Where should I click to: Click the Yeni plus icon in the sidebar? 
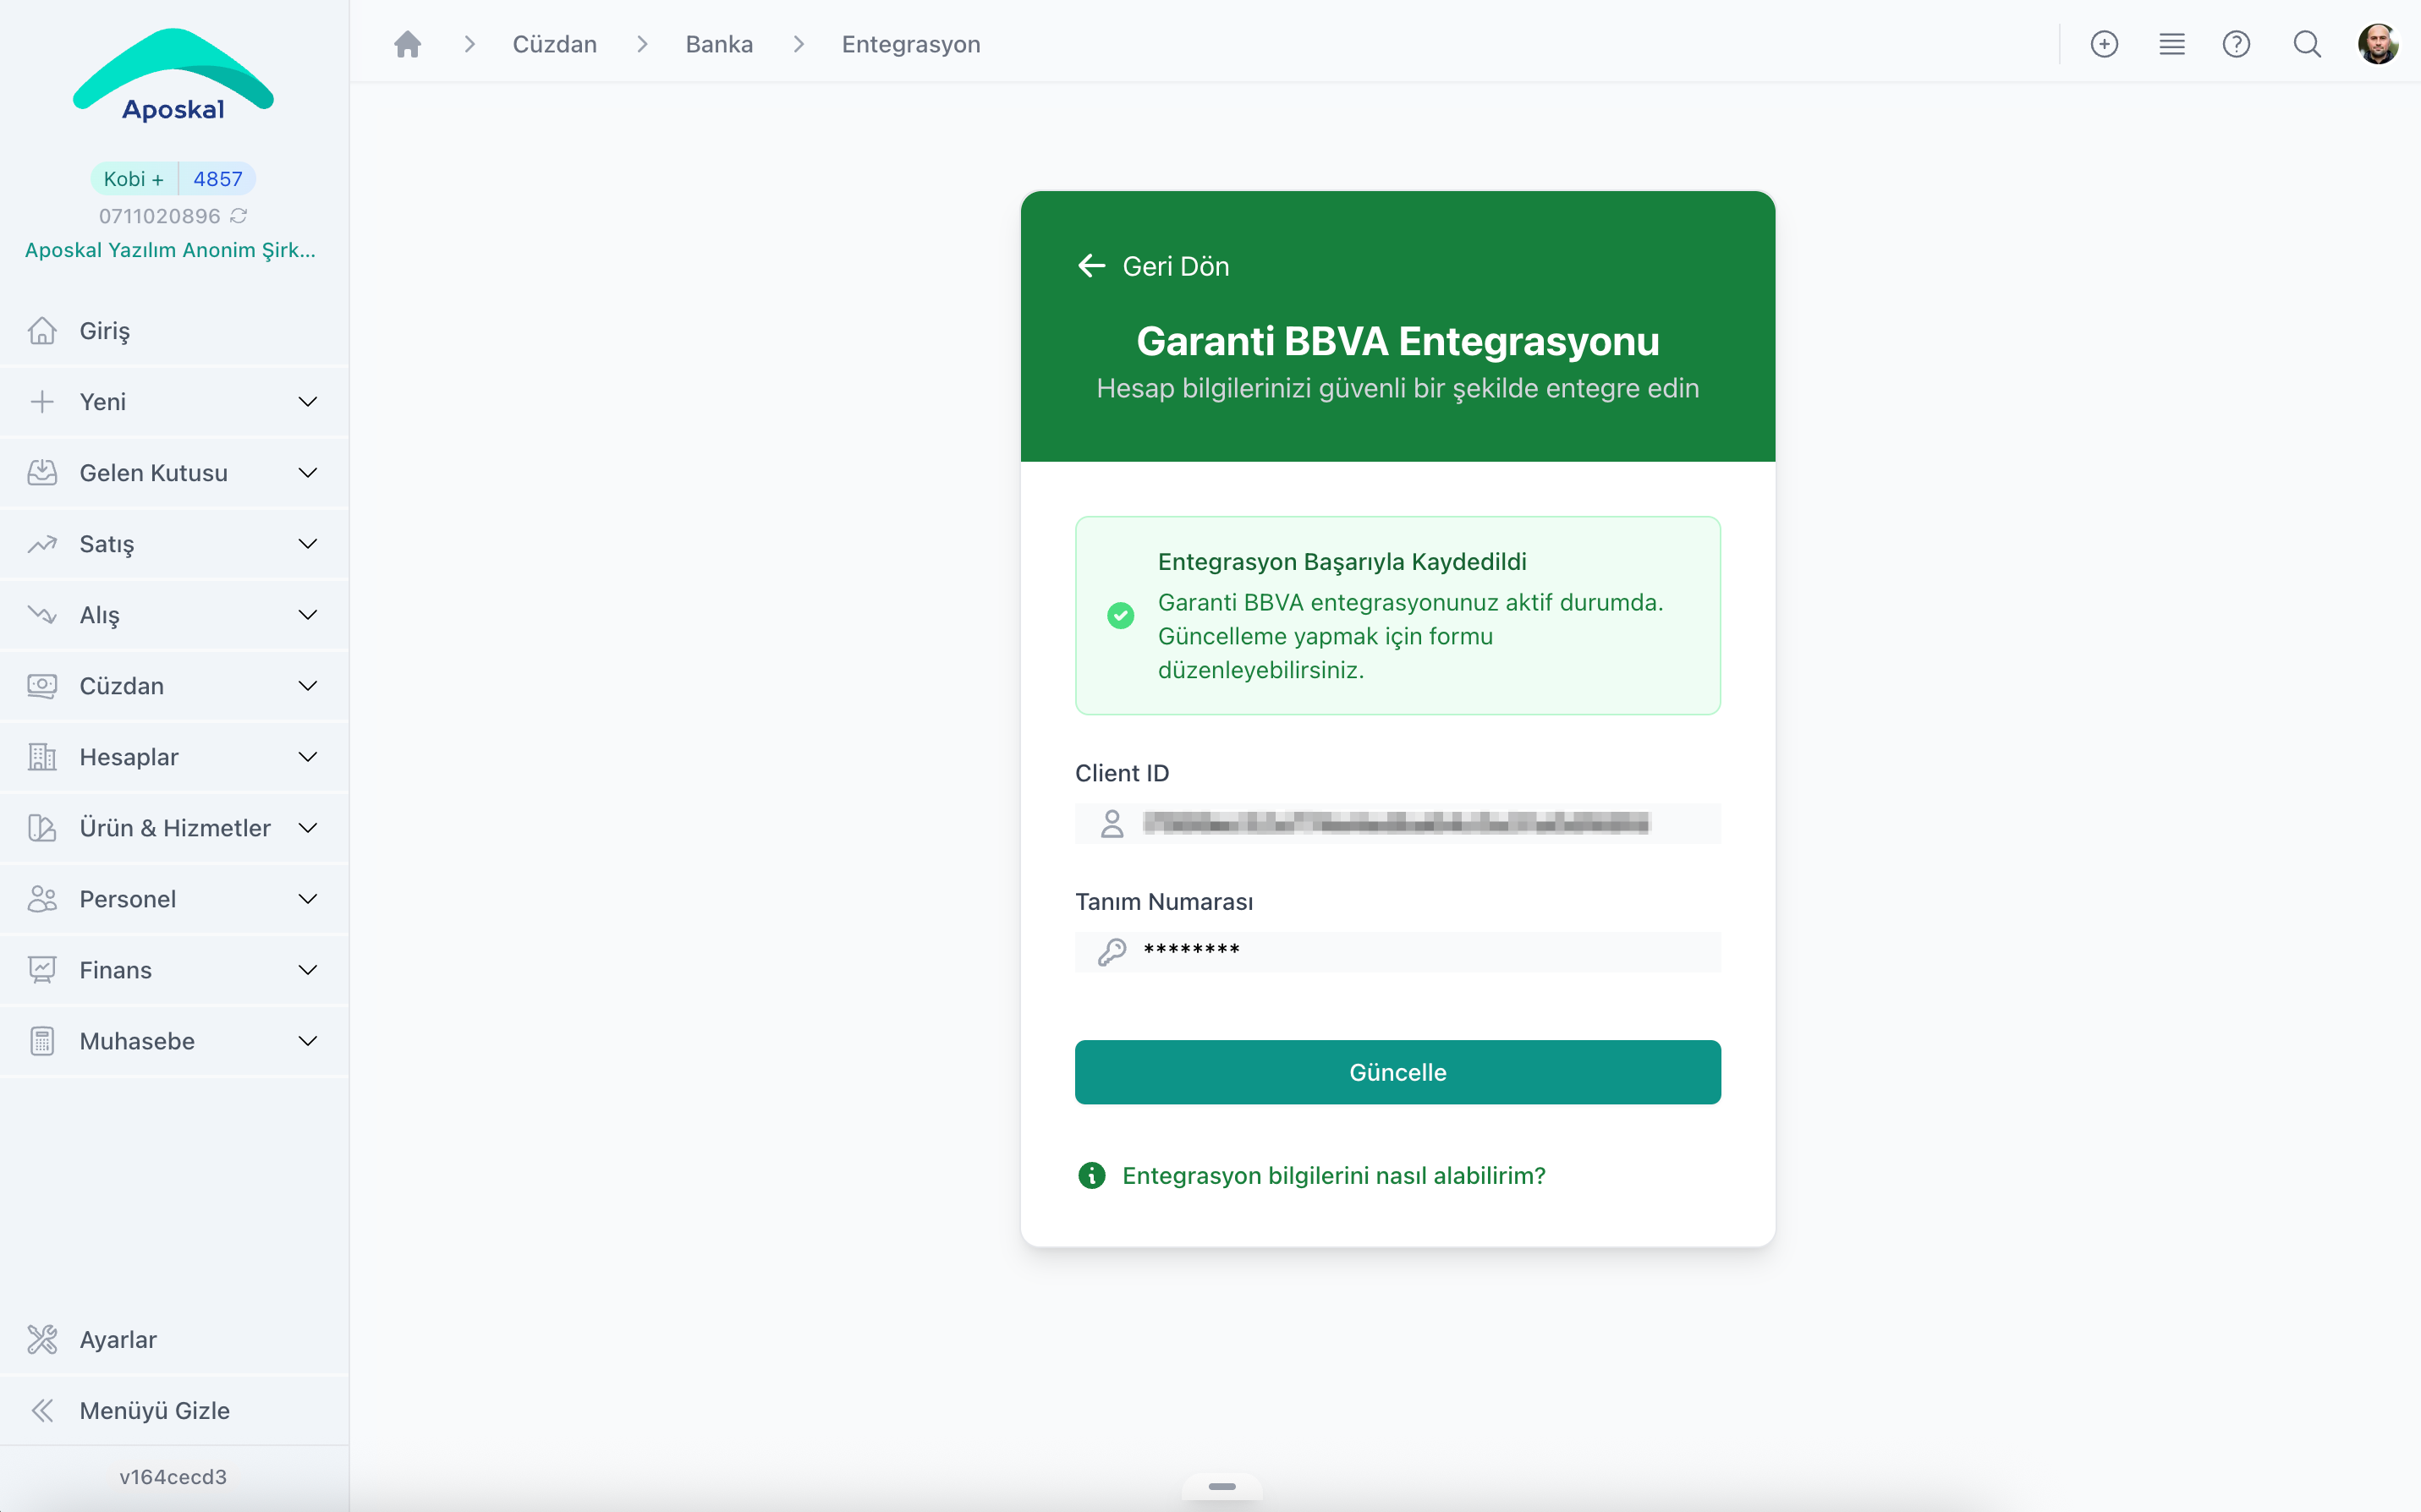pos(42,402)
